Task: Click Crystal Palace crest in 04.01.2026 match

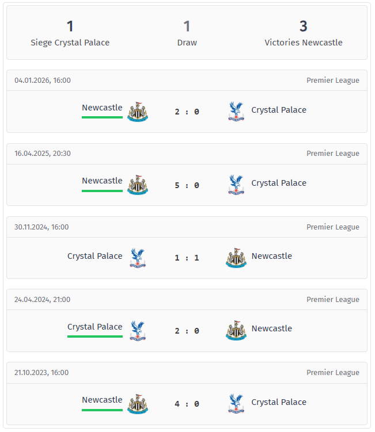Action: (x=236, y=112)
